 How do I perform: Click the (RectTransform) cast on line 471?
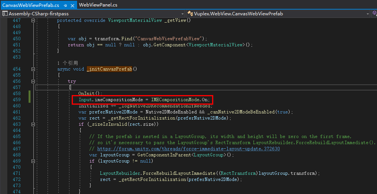[238, 173]
